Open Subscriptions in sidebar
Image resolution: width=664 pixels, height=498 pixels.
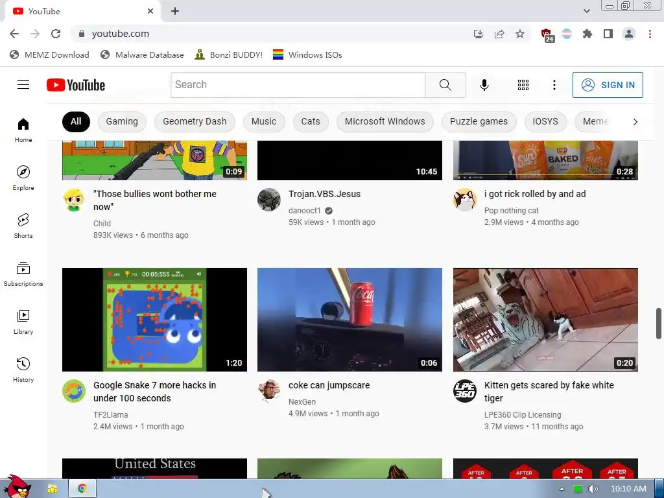click(x=23, y=274)
